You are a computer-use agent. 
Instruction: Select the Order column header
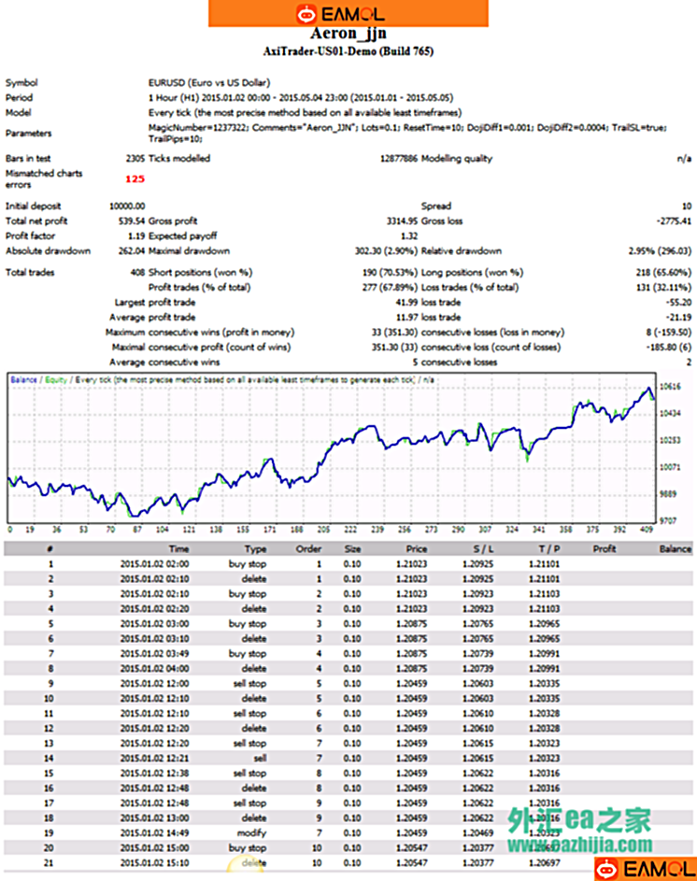pyautogui.click(x=308, y=549)
